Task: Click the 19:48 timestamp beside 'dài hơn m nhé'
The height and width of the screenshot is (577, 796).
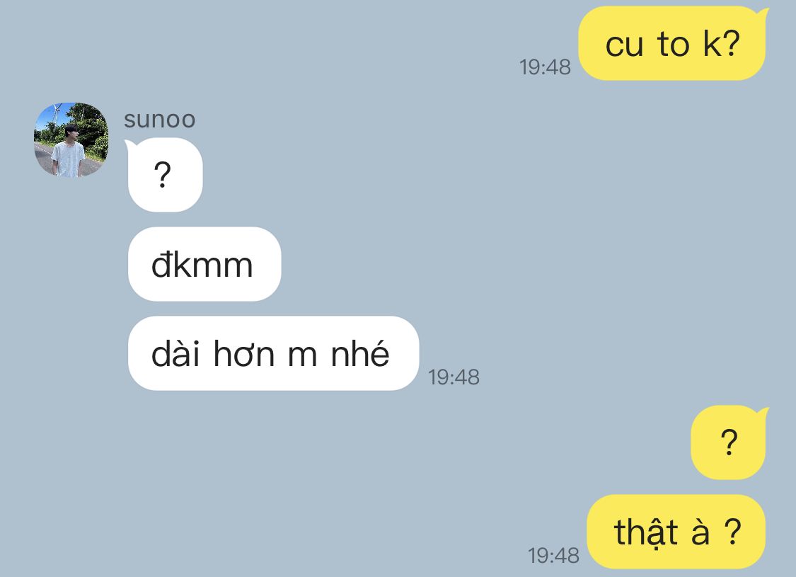Action: 454,377
